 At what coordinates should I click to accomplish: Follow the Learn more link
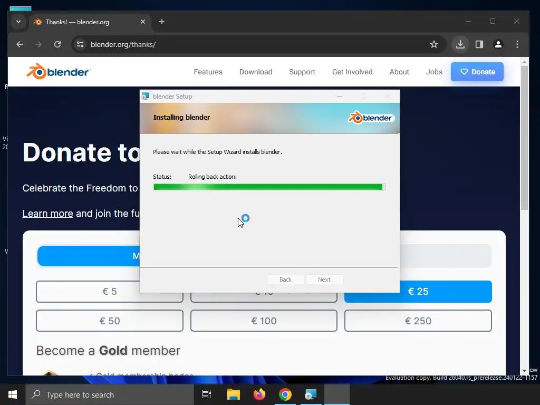coord(47,214)
